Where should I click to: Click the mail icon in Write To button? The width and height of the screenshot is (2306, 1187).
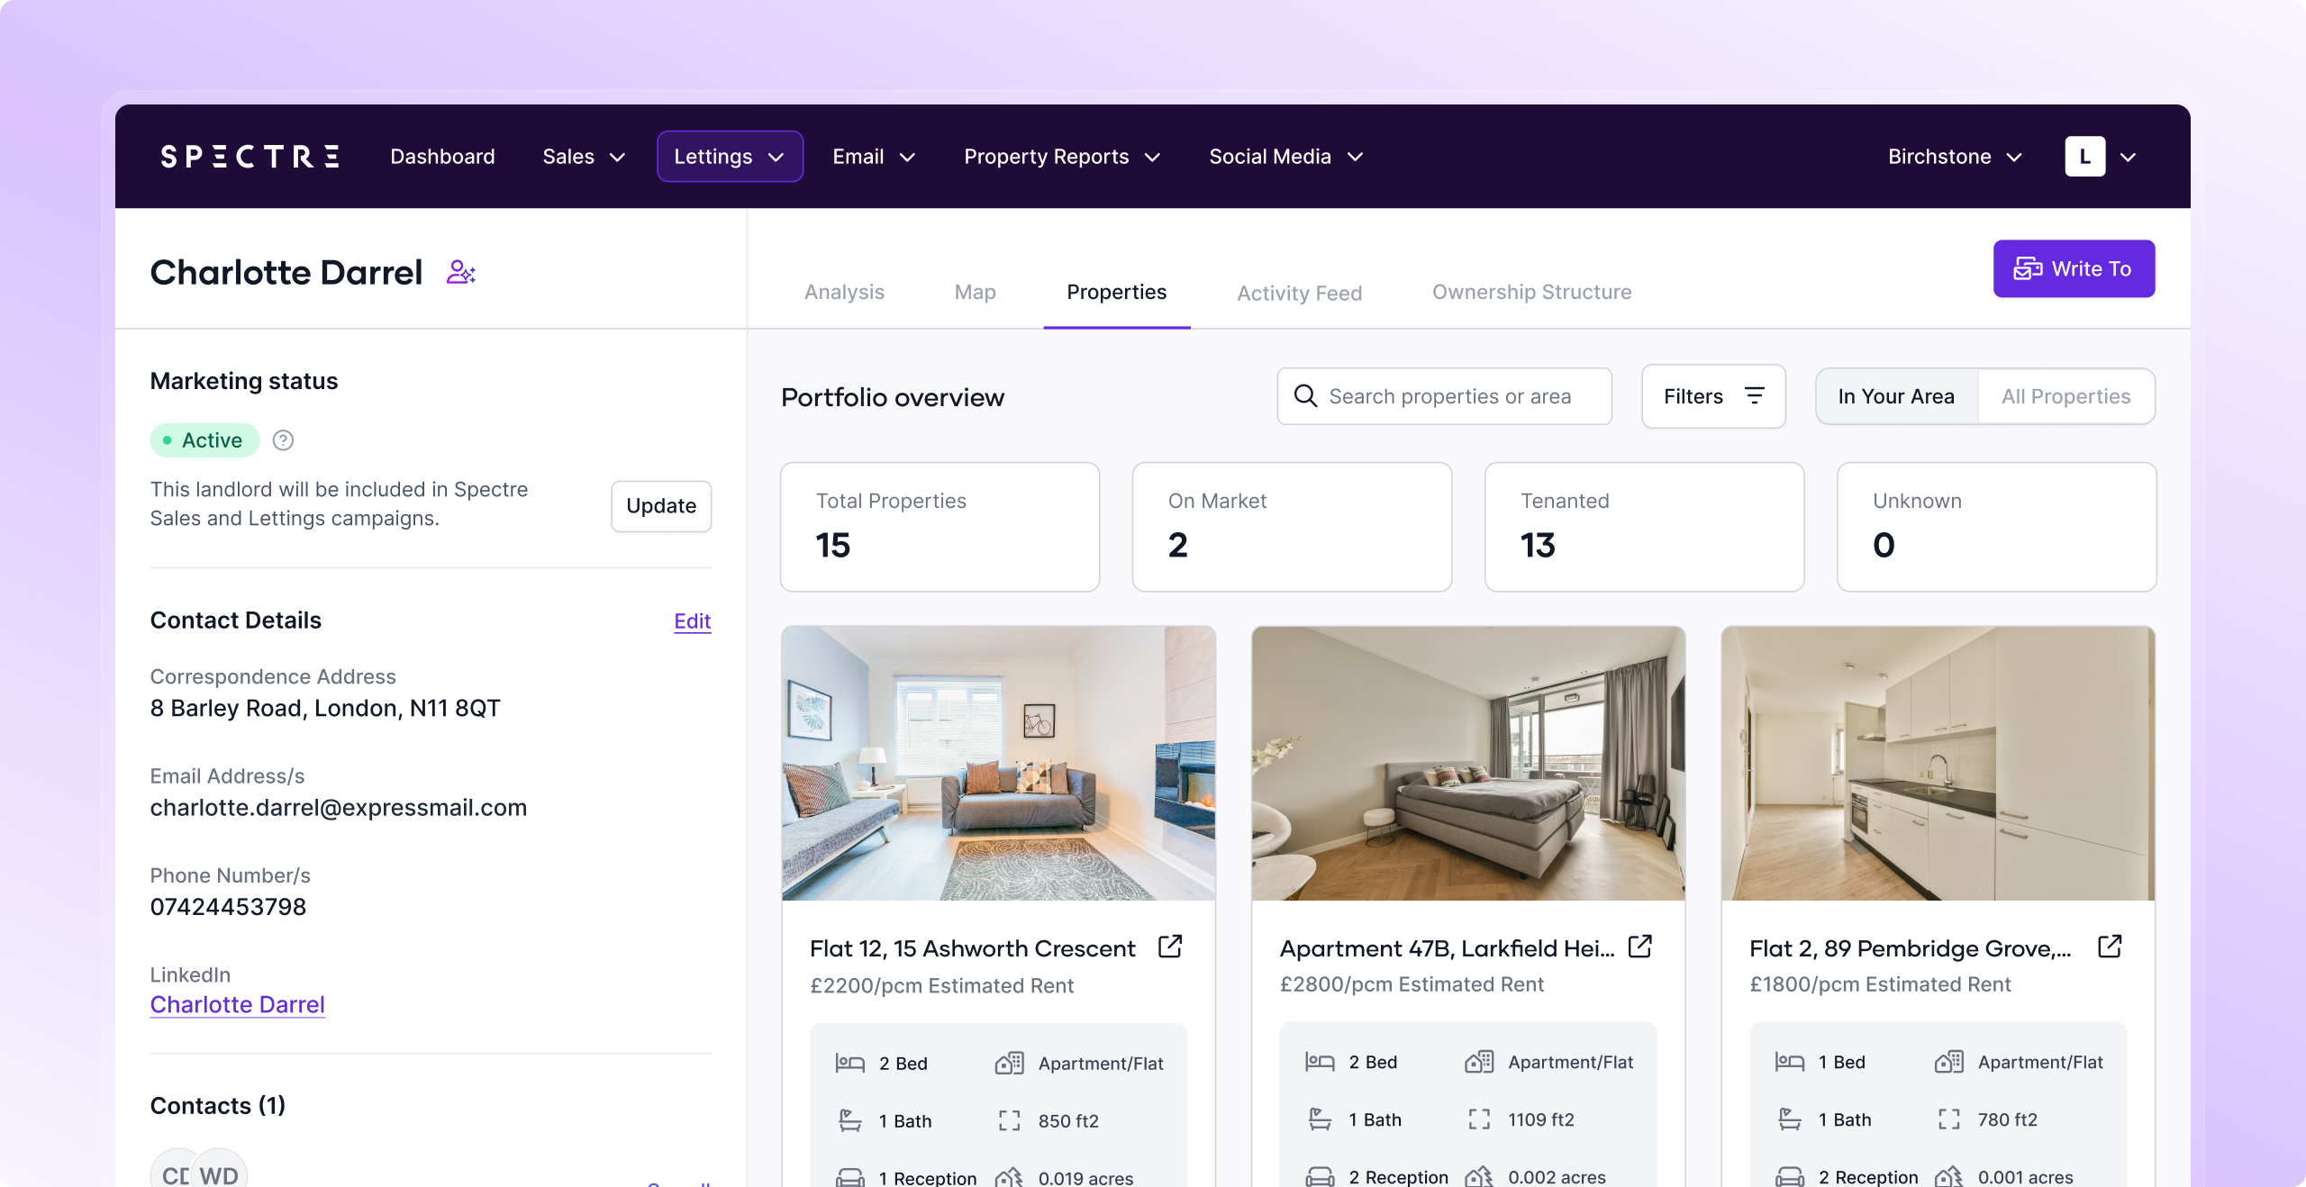(x=2028, y=268)
